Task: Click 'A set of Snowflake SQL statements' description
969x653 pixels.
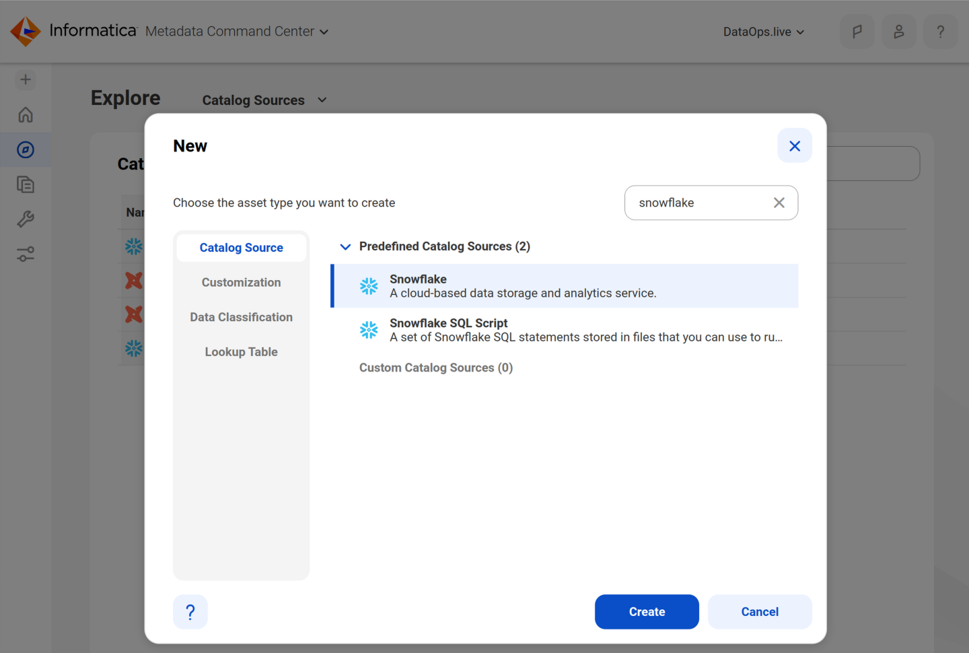Action: click(x=586, y=337)
